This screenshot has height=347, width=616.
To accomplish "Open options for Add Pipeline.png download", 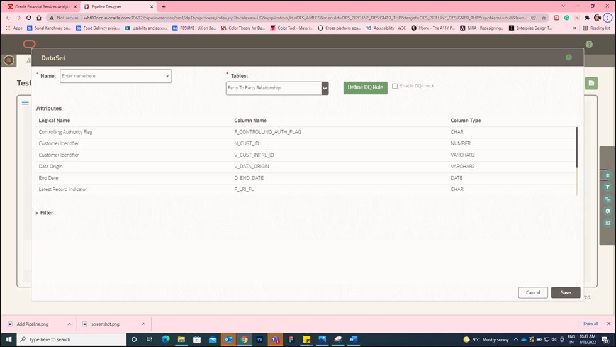I will [69, 324].
